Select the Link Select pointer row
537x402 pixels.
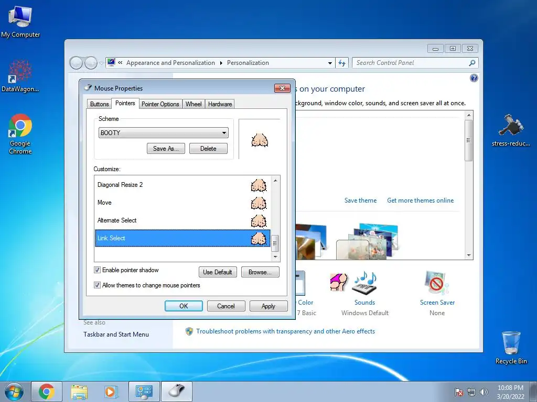(182, 238)
